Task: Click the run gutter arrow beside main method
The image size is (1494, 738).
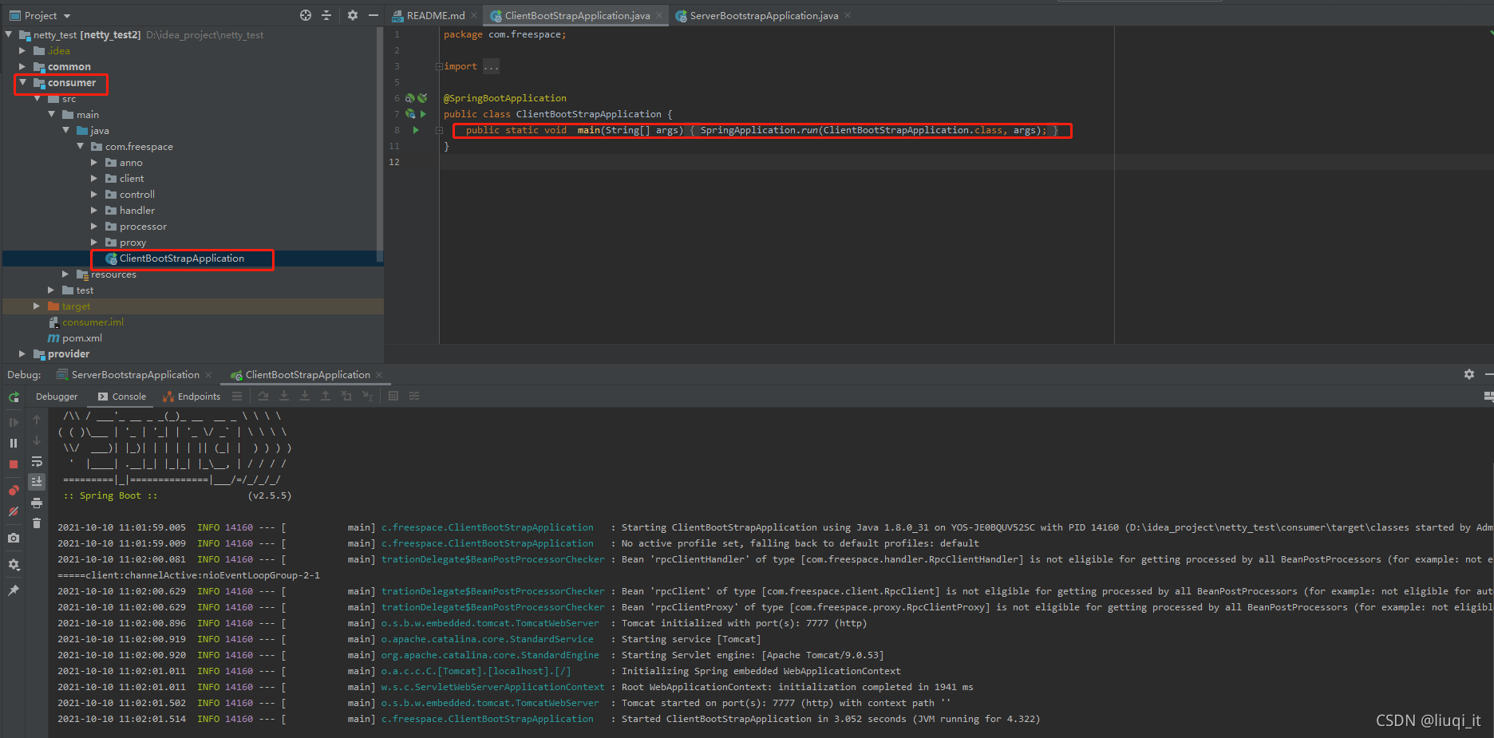Action: pyautogui.click(x=416, y=130)
